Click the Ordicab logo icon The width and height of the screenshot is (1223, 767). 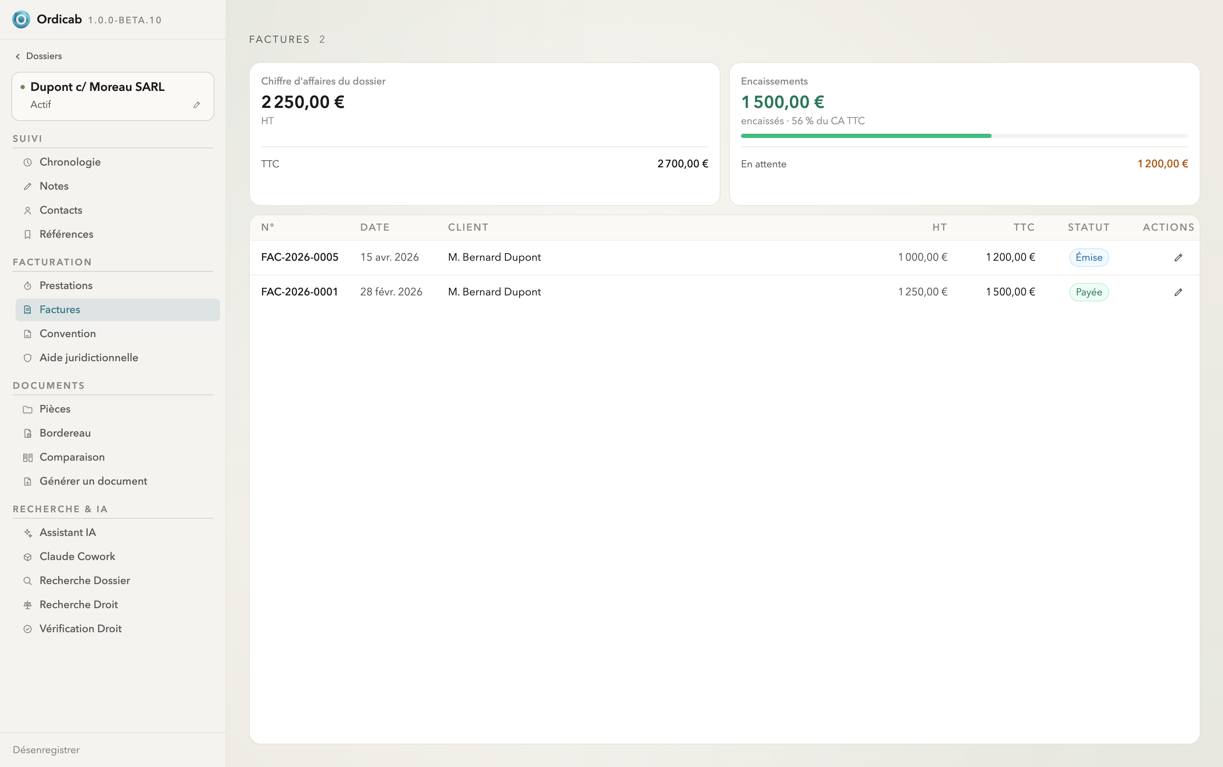(21, 19)
